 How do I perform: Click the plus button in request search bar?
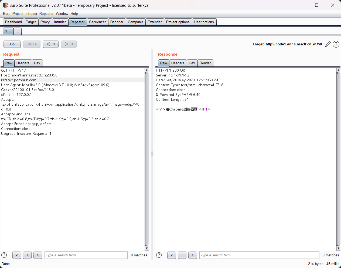tap(27, 255)
